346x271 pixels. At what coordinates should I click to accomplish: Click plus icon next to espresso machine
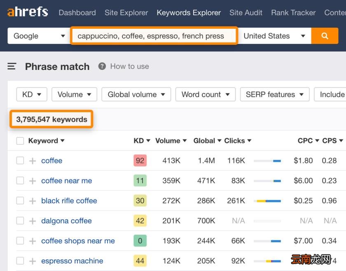[x=33, y=261]
